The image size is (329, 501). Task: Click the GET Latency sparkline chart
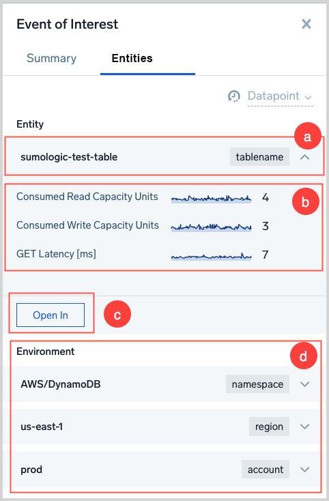coord(211,256)
